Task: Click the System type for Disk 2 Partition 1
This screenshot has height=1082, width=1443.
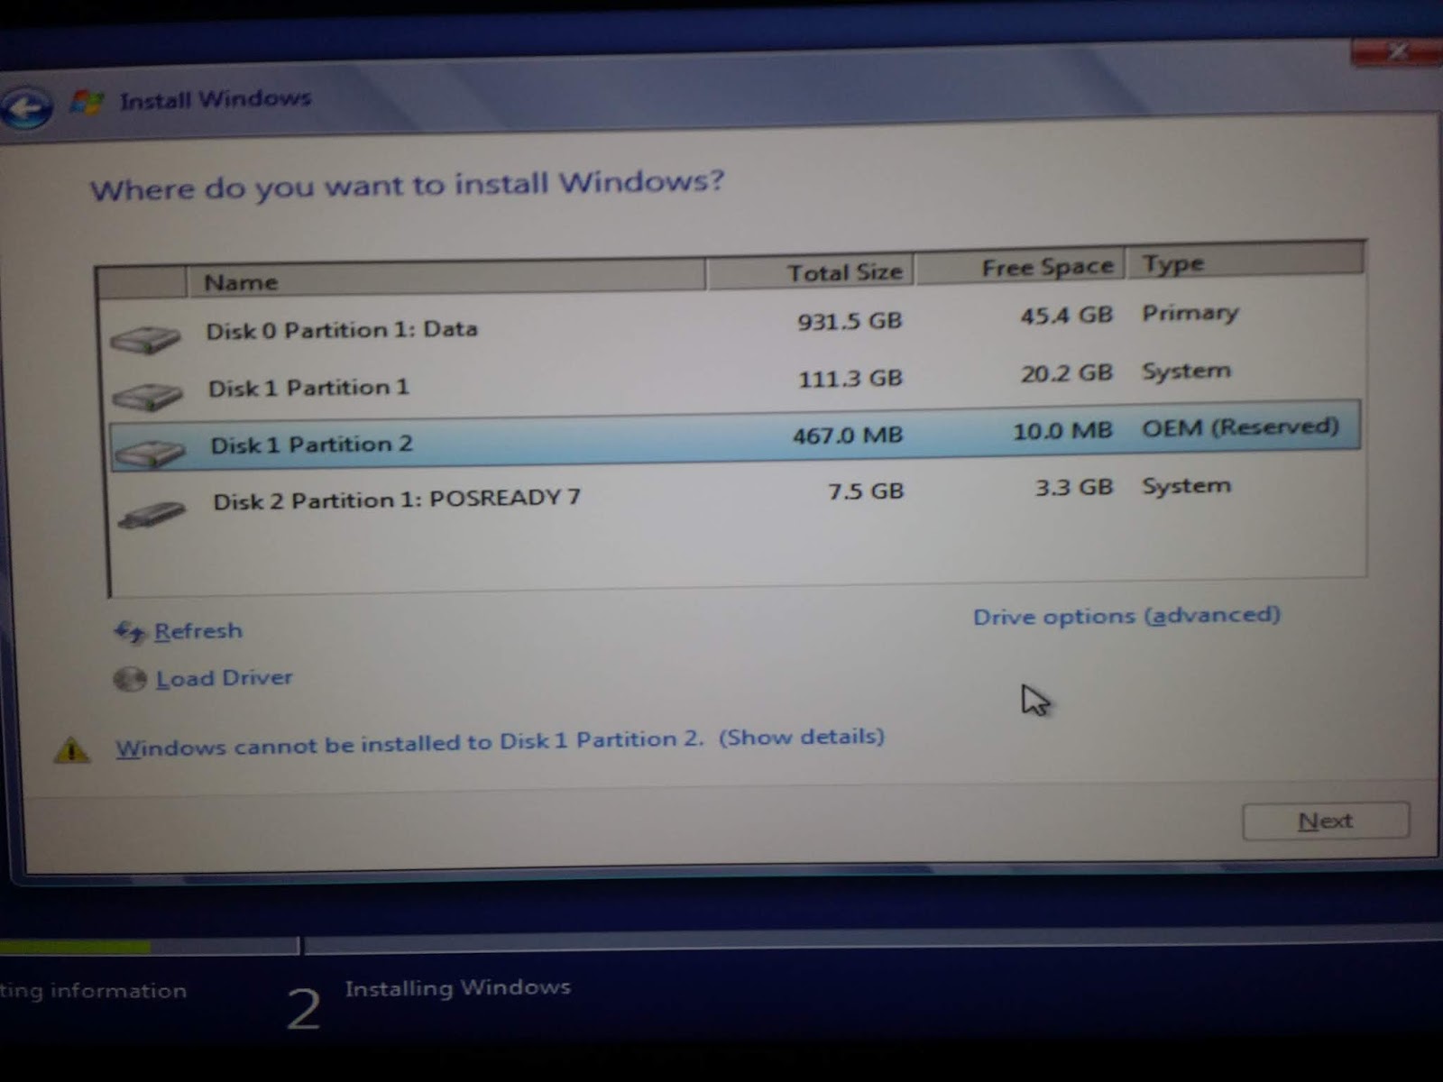Action: click(x=1186, y=486)
